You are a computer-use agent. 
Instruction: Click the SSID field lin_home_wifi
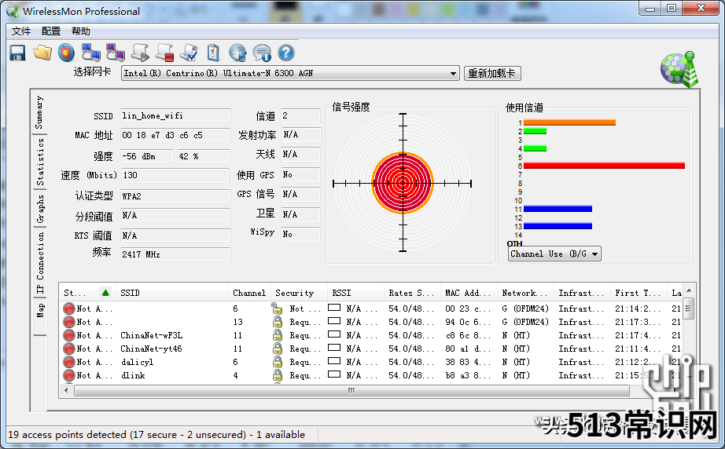tap(175, 115)
